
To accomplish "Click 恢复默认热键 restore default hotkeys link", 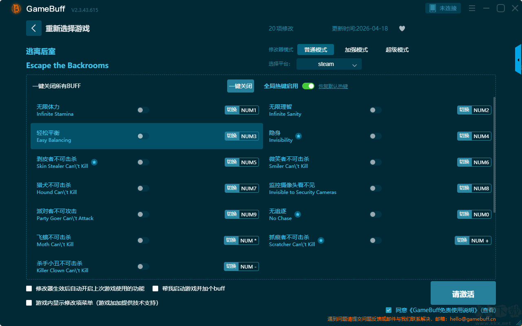I will click(333, 86).
